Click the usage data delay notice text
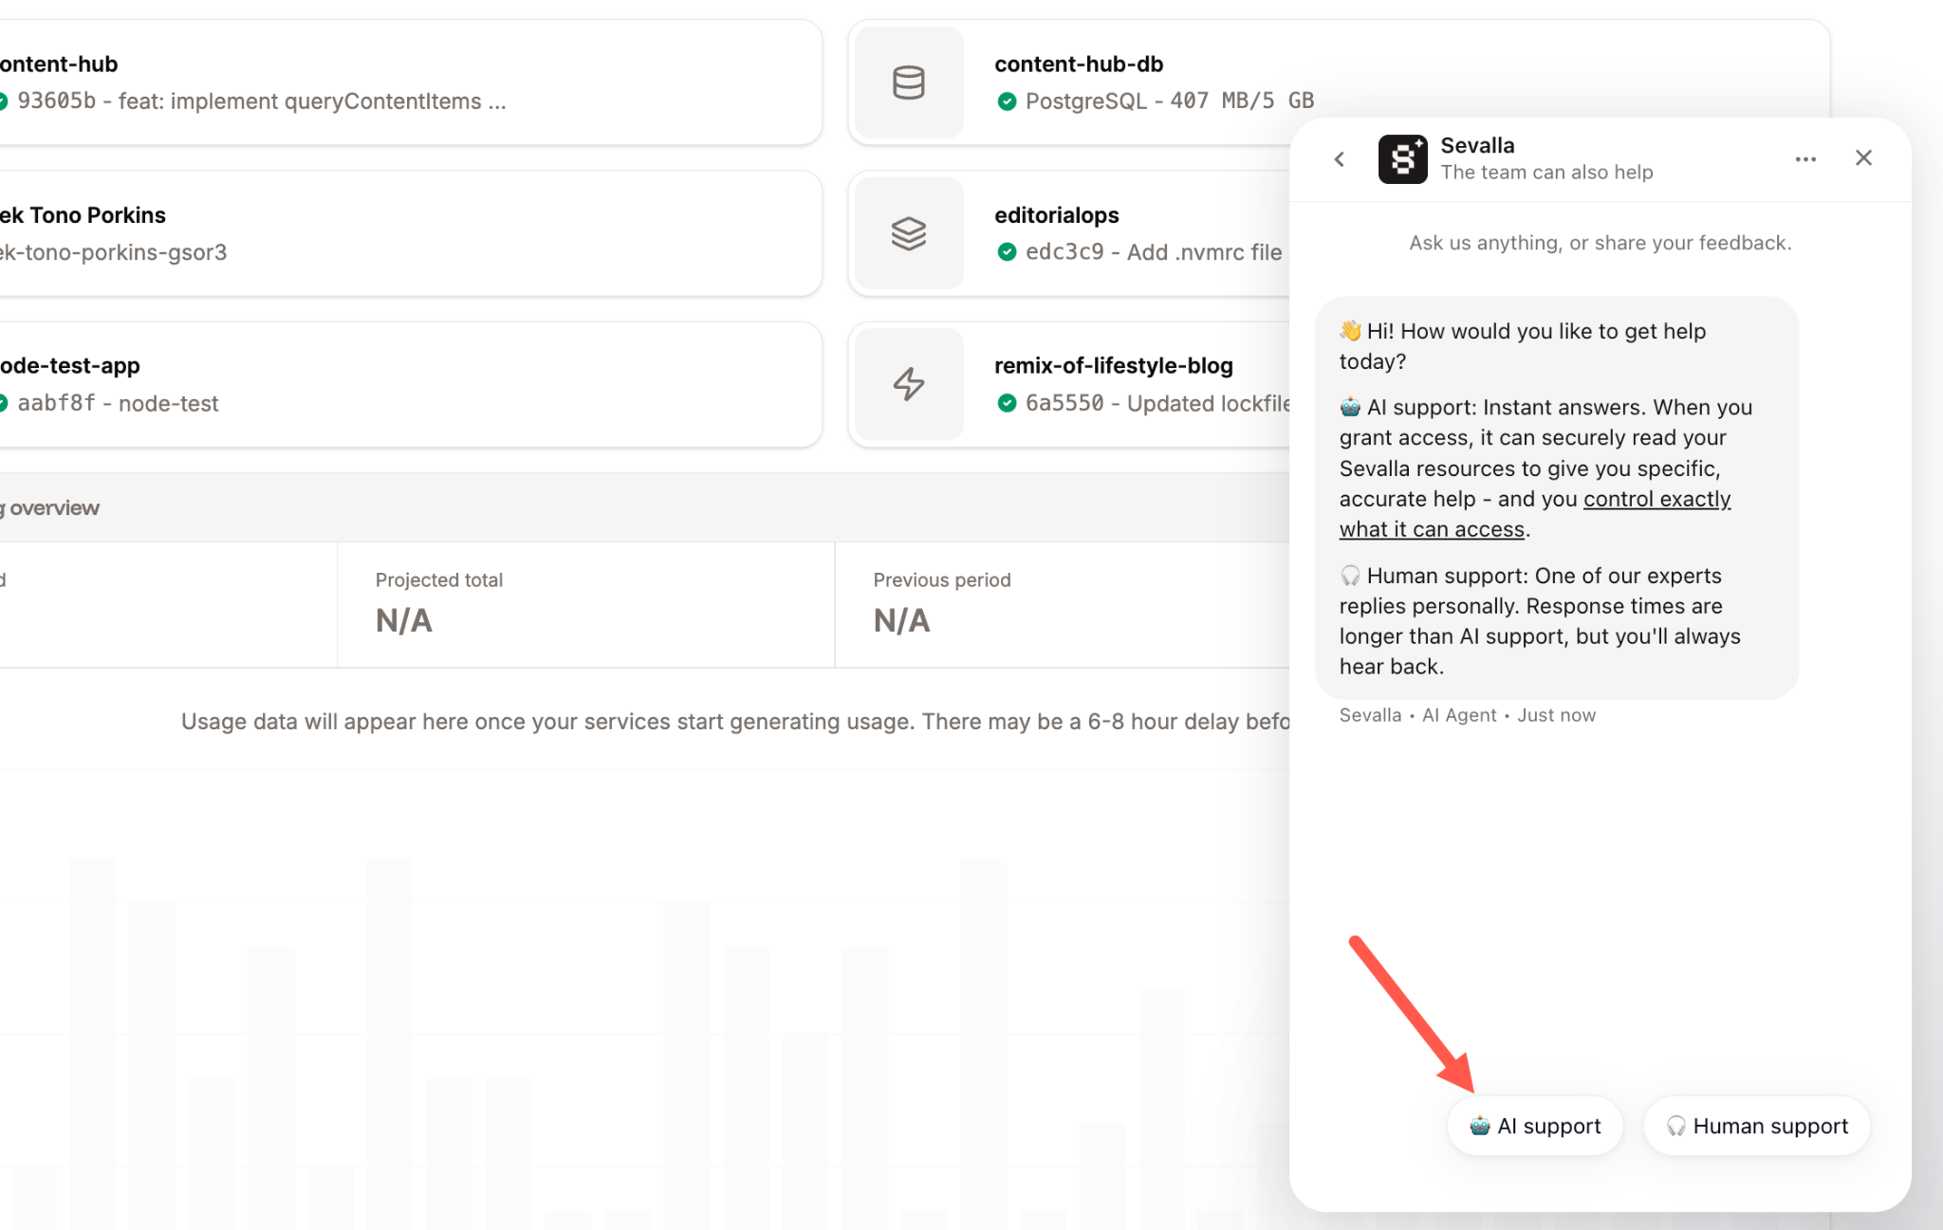 tap(735, 722)
